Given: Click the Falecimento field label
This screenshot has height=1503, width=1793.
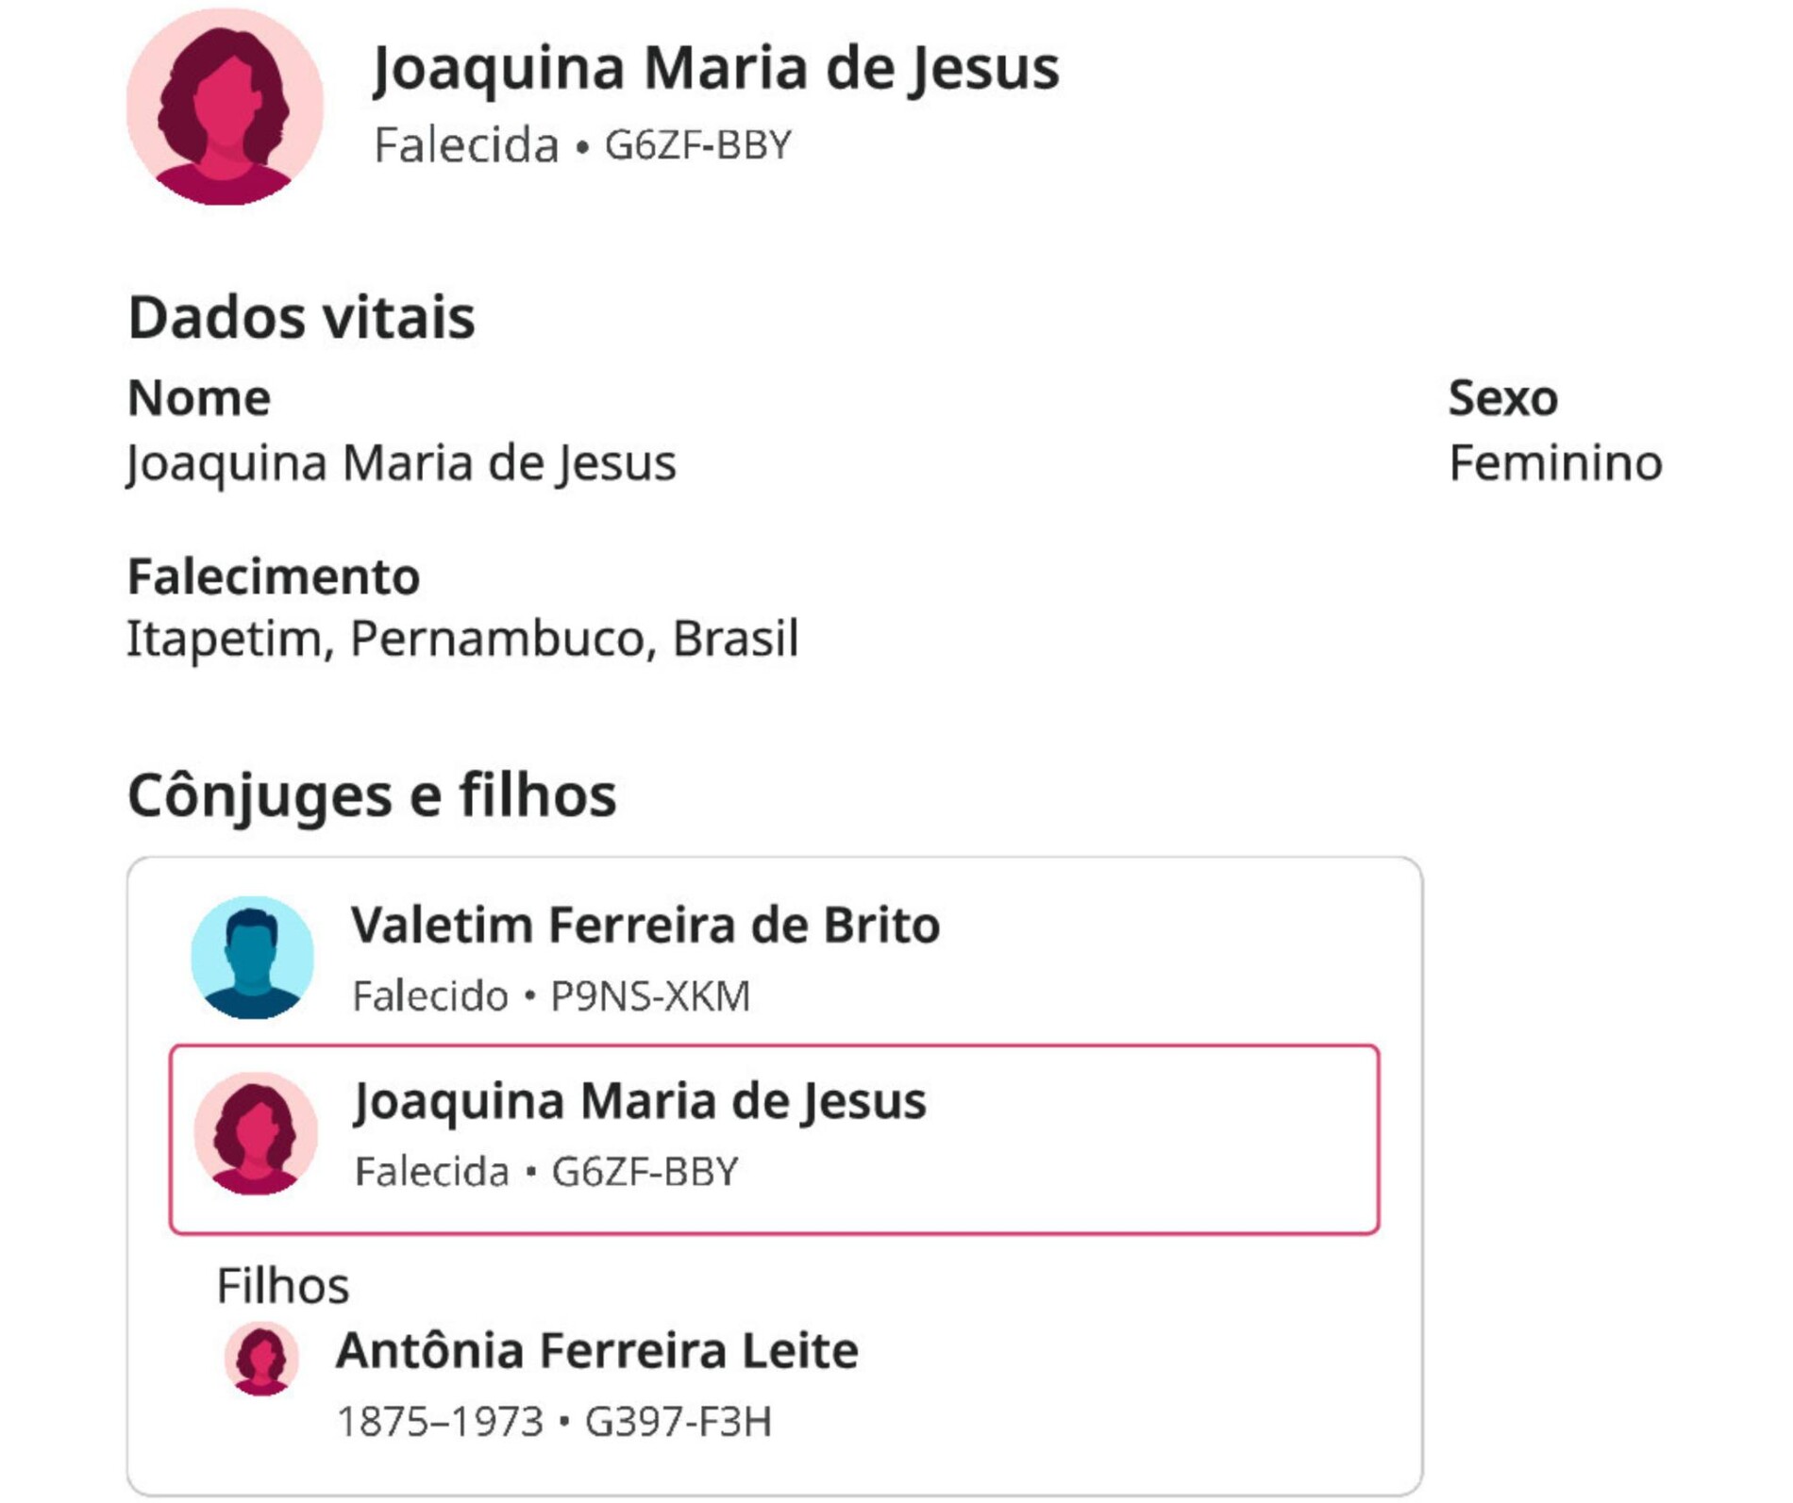Looking at the screenshot, I should click(274, 576).
